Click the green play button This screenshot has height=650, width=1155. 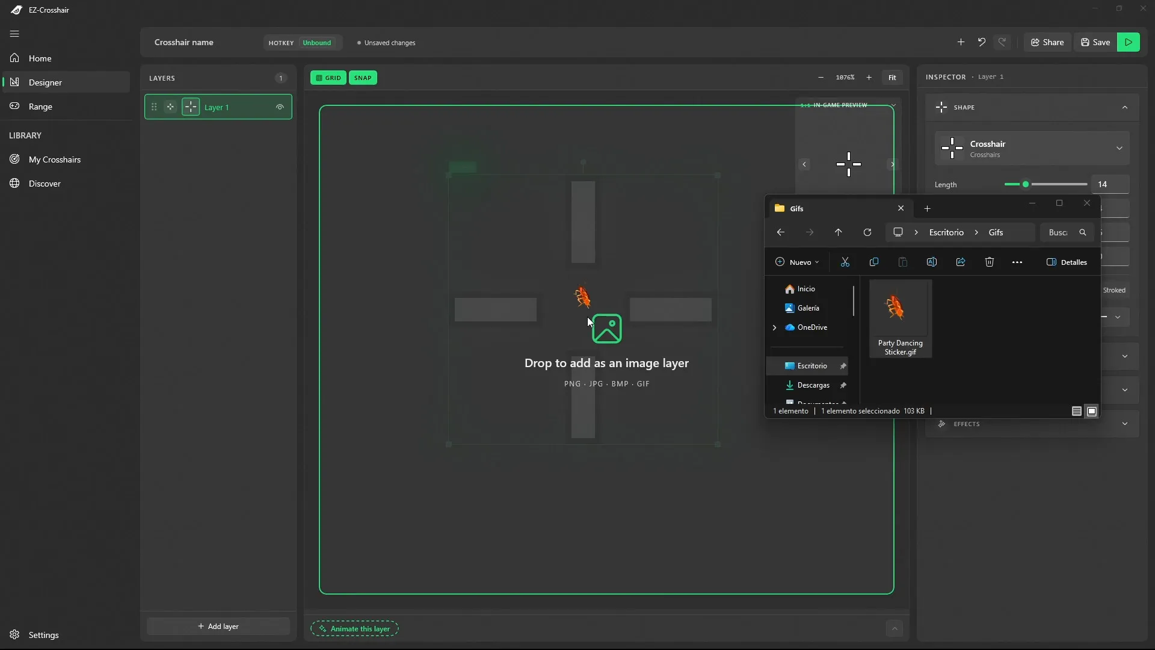click(1129, 42)
